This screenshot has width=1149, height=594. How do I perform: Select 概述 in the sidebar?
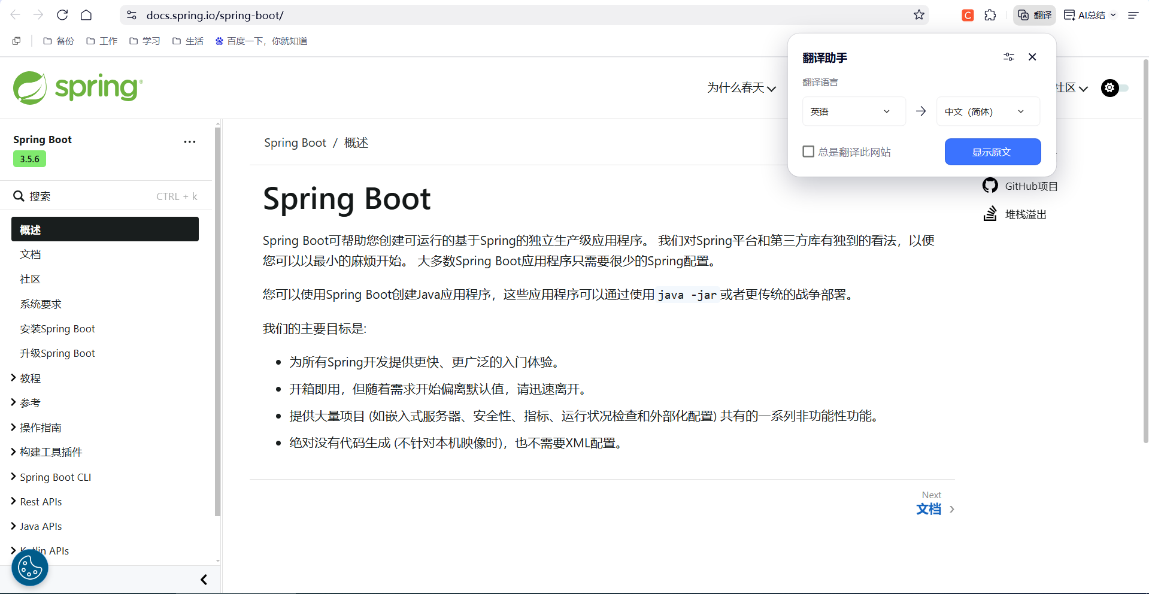pos(105,229)
